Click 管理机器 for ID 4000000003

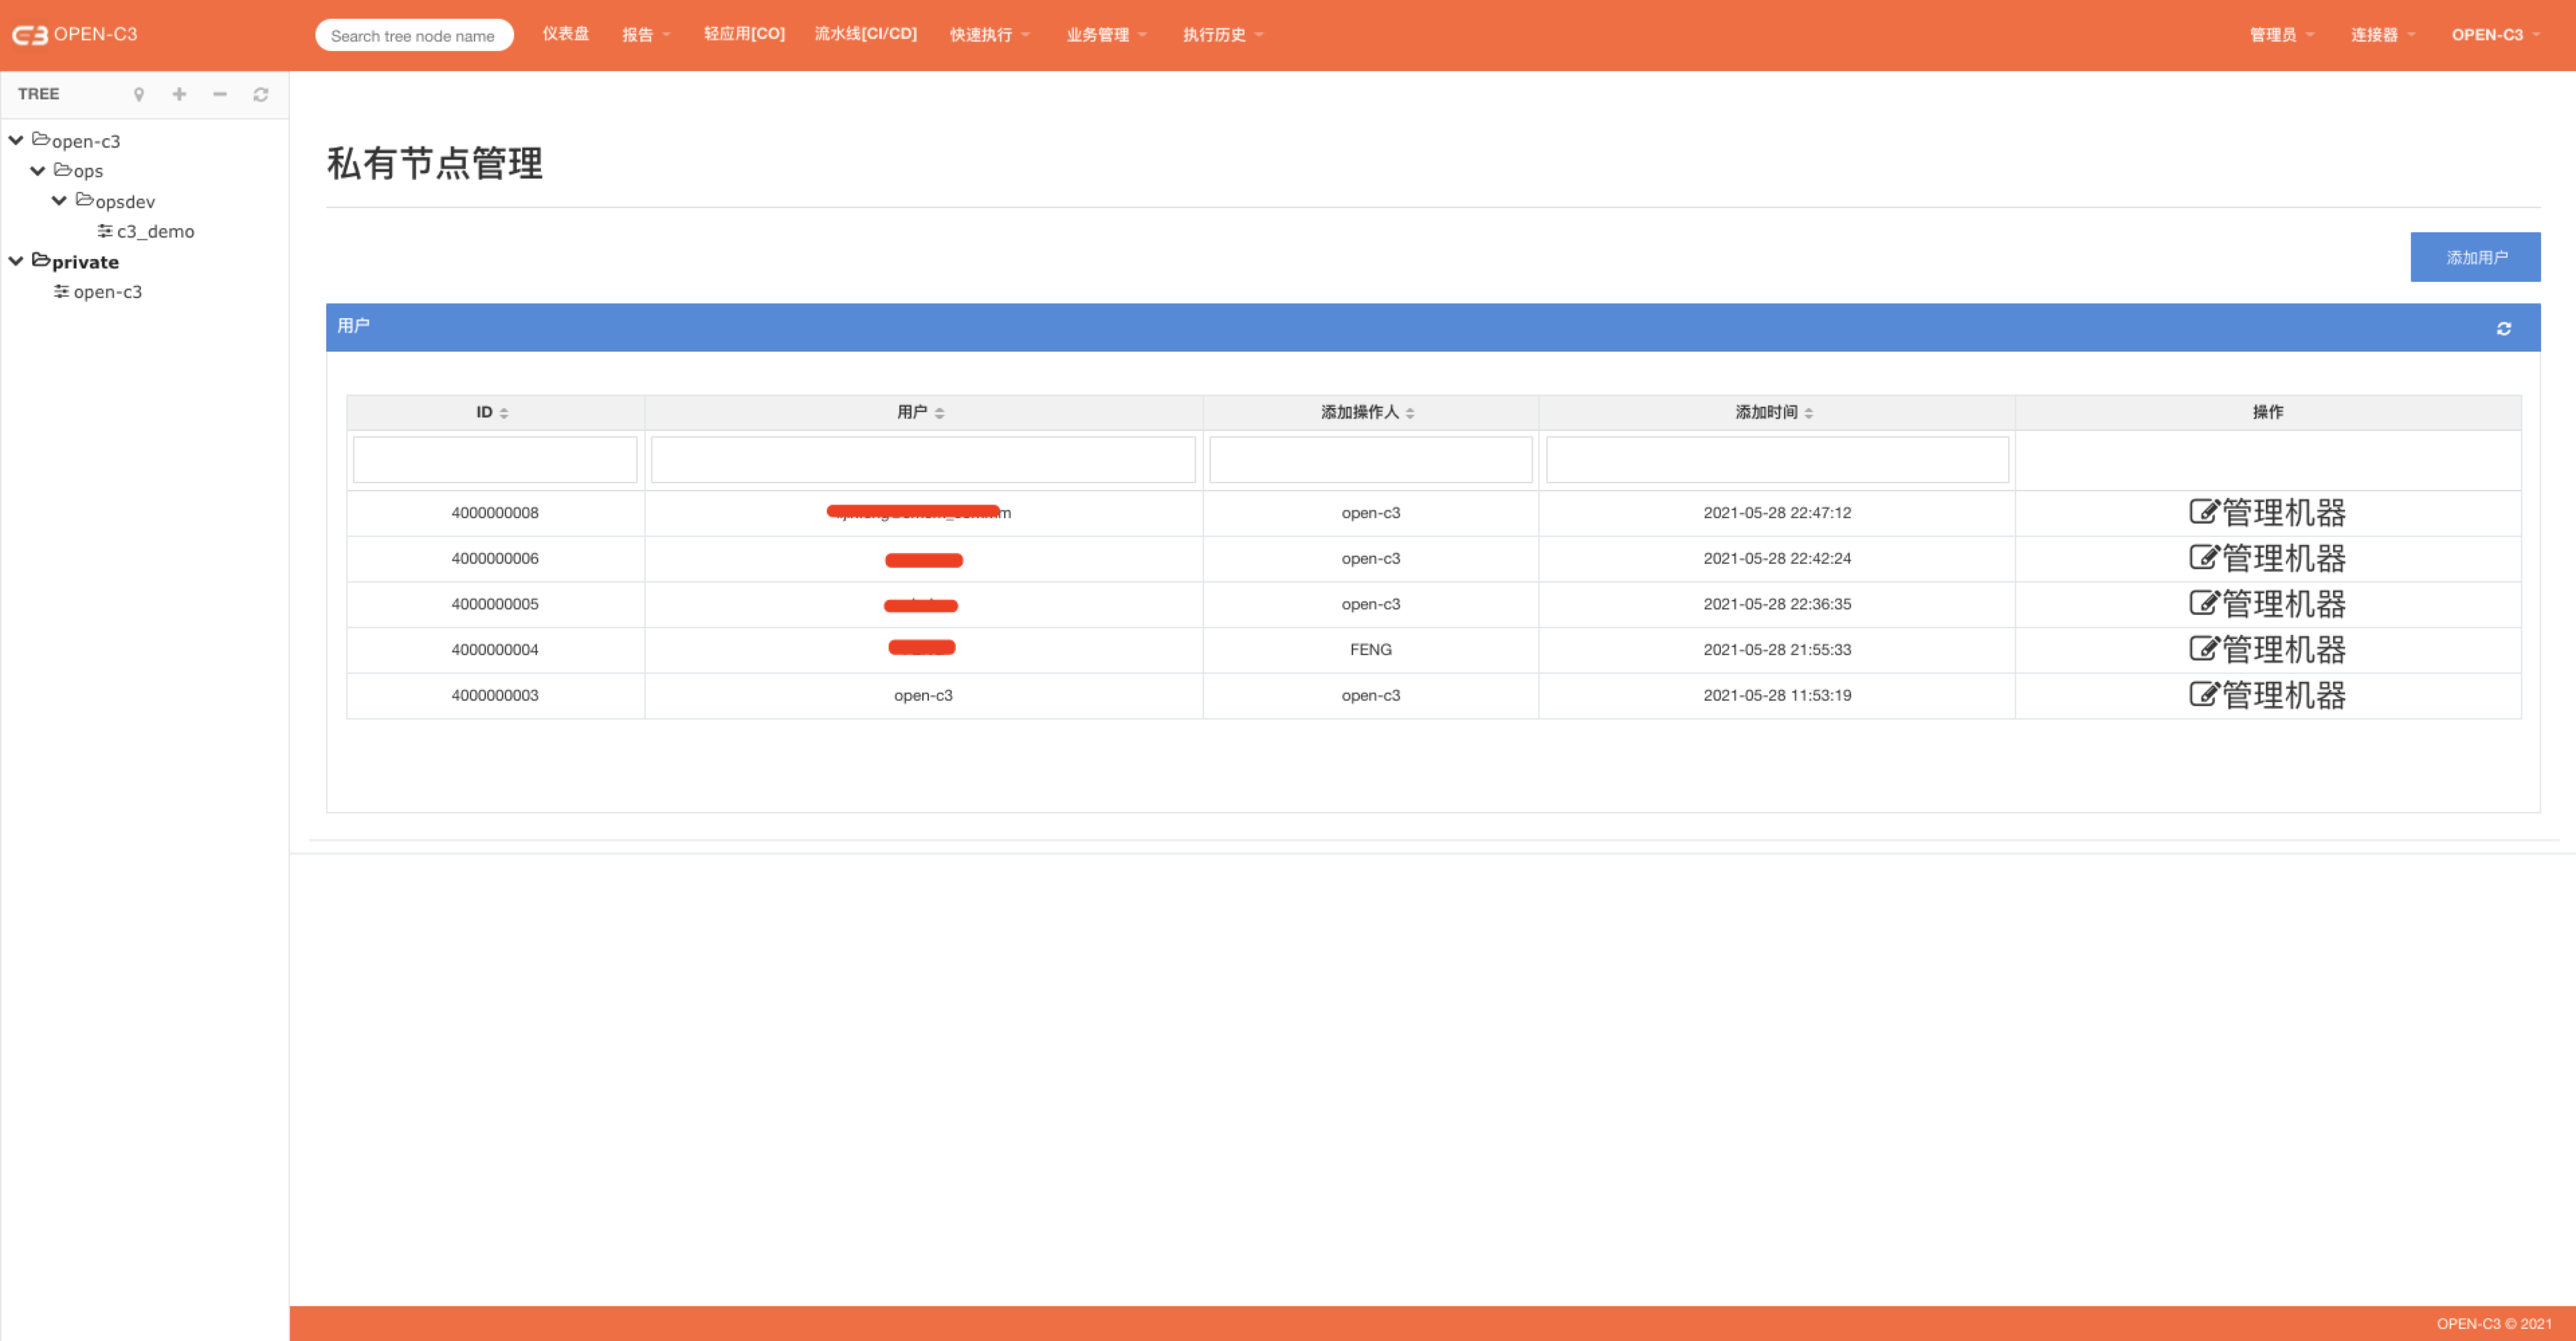2268,693
